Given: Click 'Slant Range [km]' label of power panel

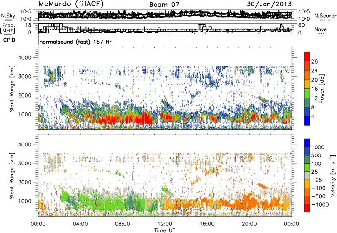Looking at the screenshot, I should [12, 89].
